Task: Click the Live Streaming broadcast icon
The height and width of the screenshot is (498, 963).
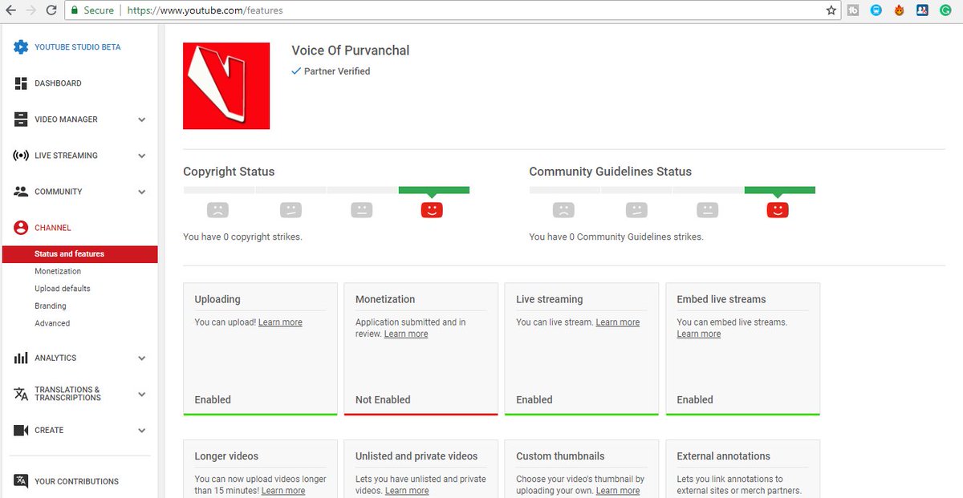Action: pos(21,156)
